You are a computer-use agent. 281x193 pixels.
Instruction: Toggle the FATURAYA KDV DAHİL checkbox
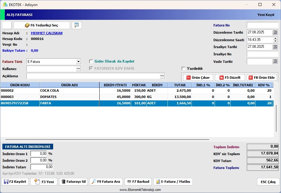[x=91, y=69]
